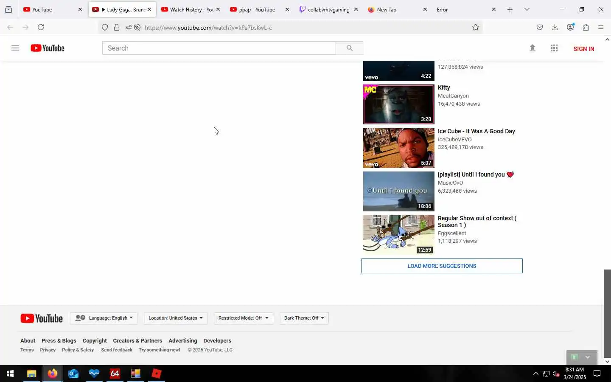611x382 pixels.
Task: Close the Lady Gaga tab
Action: click(x=149, y=9)
